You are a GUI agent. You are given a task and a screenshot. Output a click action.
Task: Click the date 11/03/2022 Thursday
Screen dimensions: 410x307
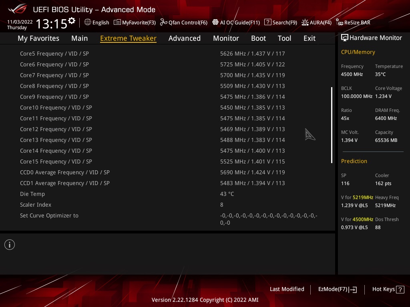20,24
